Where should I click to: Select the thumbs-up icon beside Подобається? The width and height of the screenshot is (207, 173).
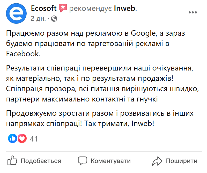pos(13,161)
